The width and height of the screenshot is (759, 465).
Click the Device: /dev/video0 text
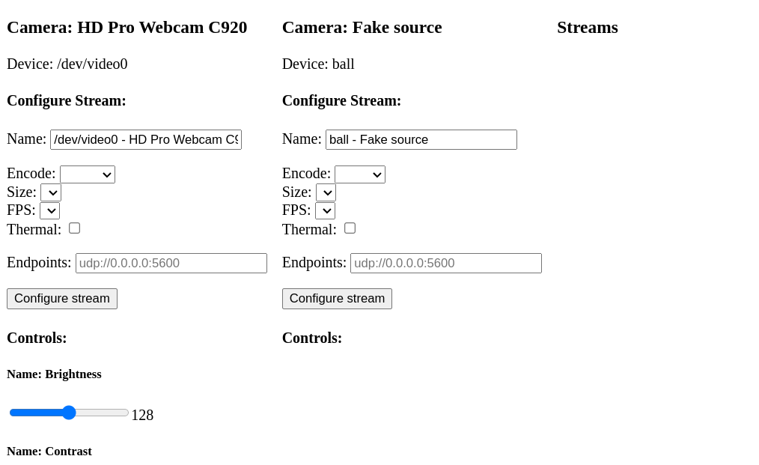[x=67, y=64]
